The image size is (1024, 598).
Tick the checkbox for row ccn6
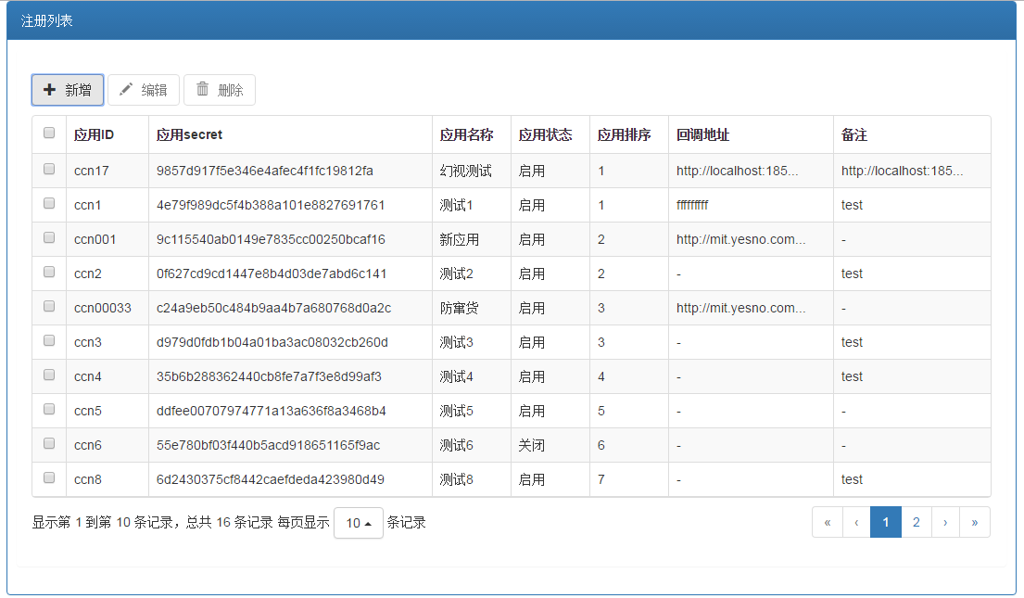click(49, 444)
